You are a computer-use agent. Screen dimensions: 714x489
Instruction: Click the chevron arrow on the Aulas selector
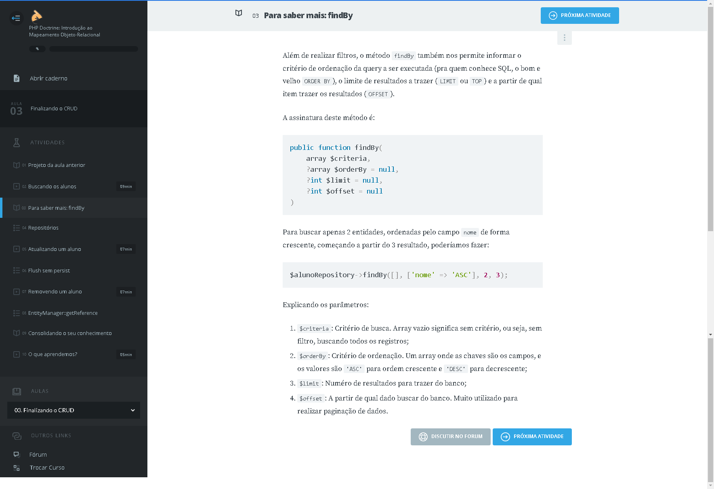[133, 410]
